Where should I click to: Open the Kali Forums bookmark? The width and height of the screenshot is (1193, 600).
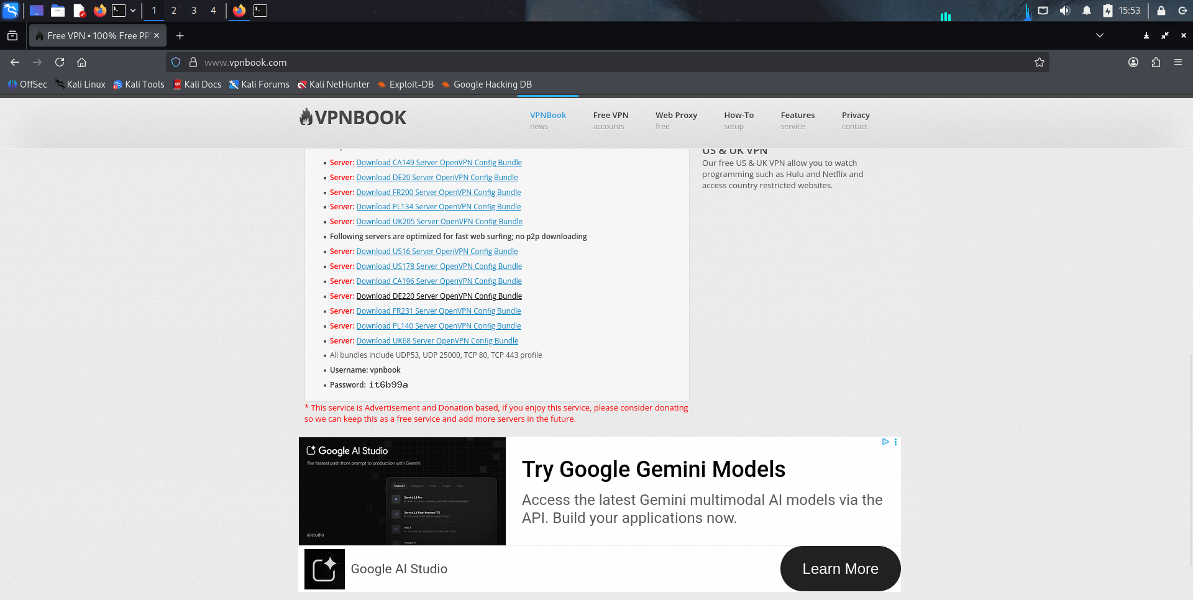[x=259, y=84]
